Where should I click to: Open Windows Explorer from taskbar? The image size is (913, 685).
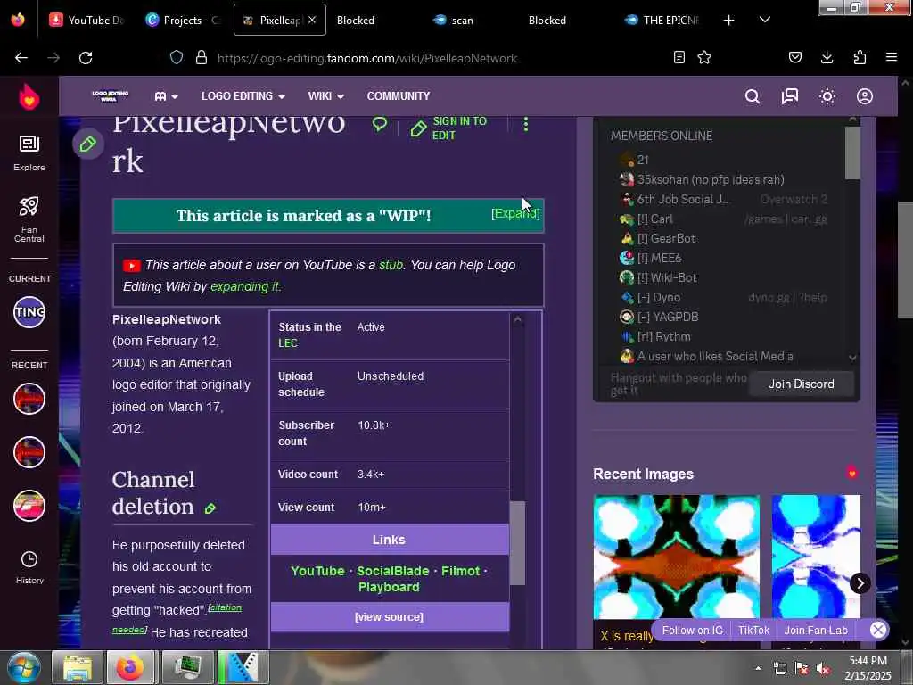(x=78, y=667)
